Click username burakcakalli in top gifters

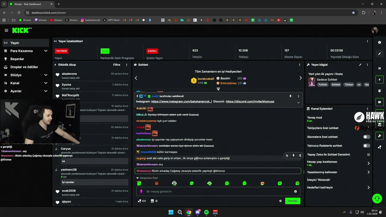pos(206,79)
